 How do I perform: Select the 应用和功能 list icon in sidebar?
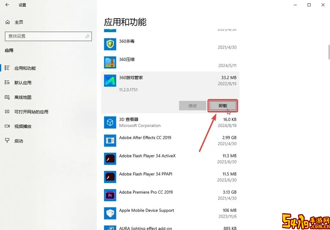click(7, 68)
